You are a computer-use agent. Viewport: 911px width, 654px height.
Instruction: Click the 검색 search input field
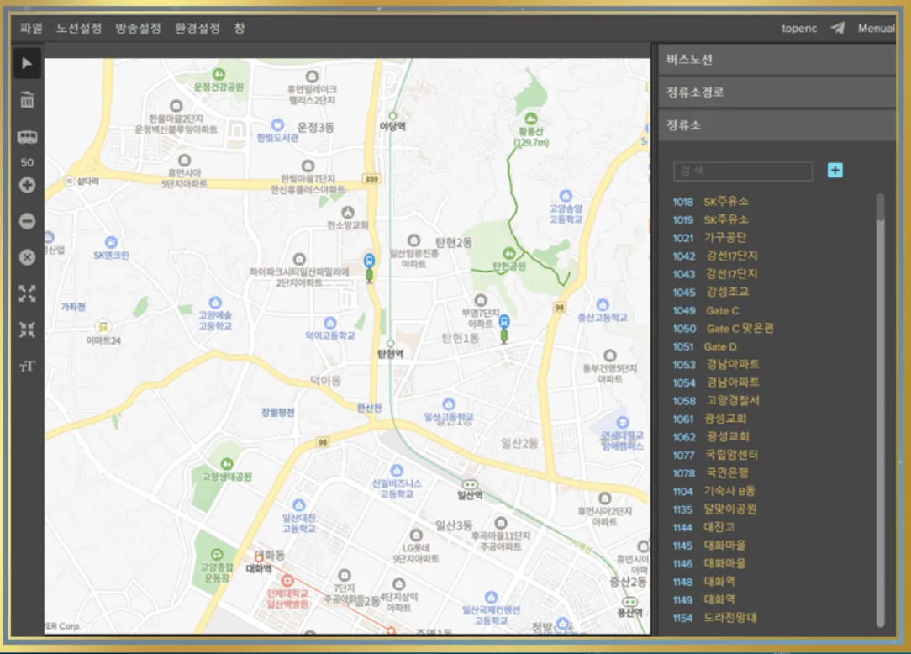click(x=743, y=171)
